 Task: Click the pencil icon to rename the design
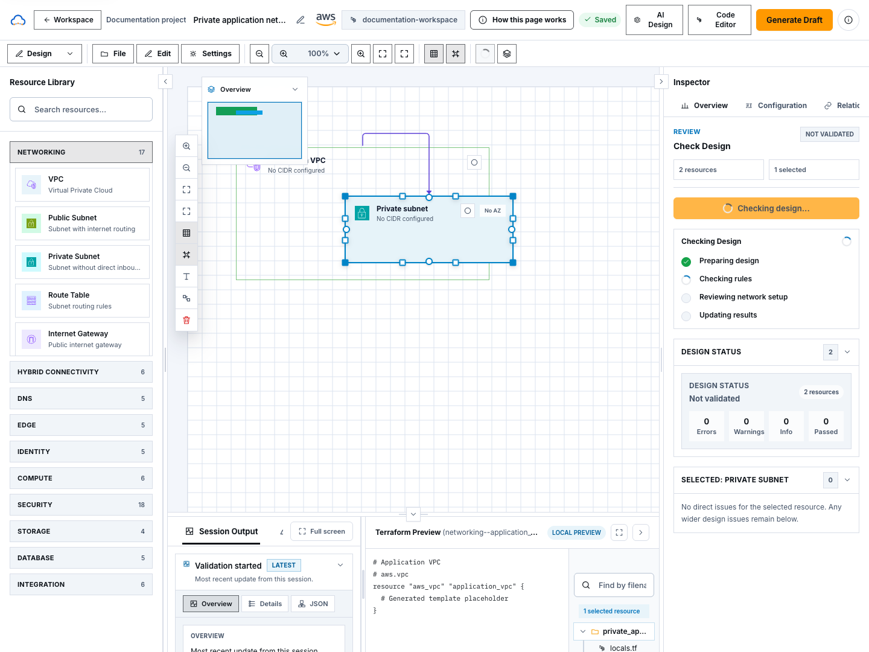coord(301,20)
